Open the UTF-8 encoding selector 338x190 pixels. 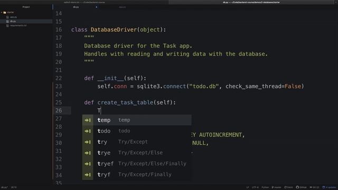[x=255, y=187]
